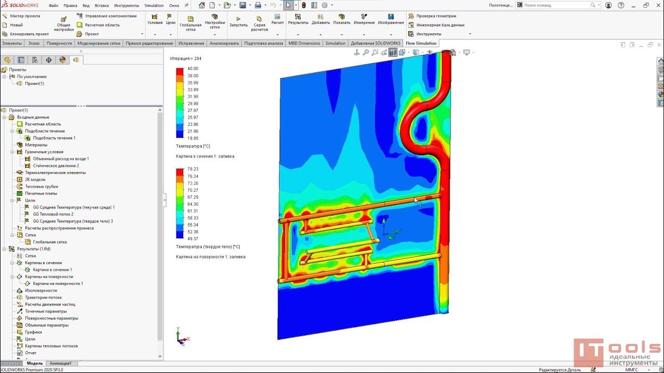Click the Поиск команд search field
This screenshot has height=373, width=664.
click(557, 5)
